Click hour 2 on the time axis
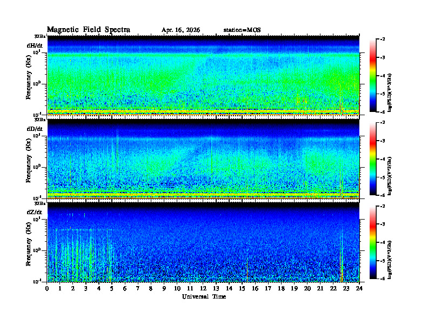428x331 pixels. click(73, 289)
